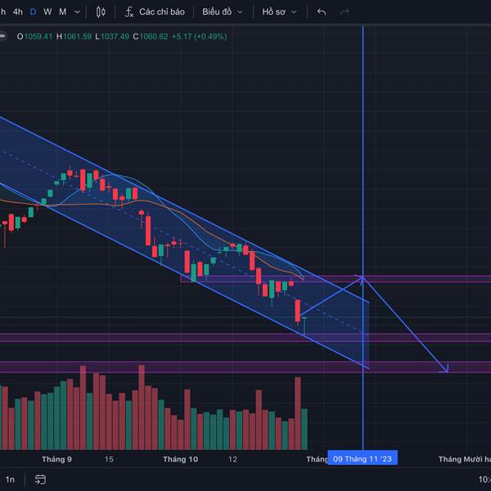This screenshot has height=491, width=491.
Task: Click the undo arrow icon
Action: 322,12
